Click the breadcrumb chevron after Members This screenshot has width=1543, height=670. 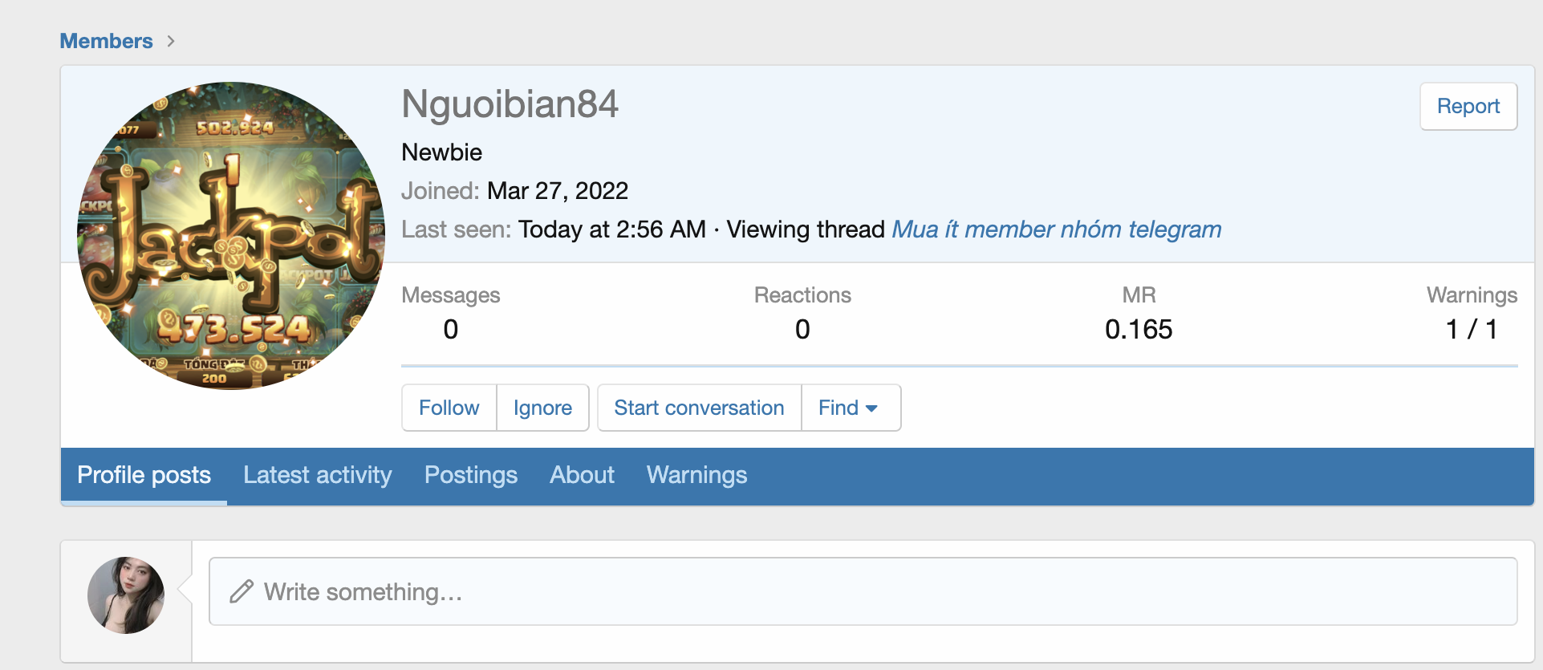(171, 41)
